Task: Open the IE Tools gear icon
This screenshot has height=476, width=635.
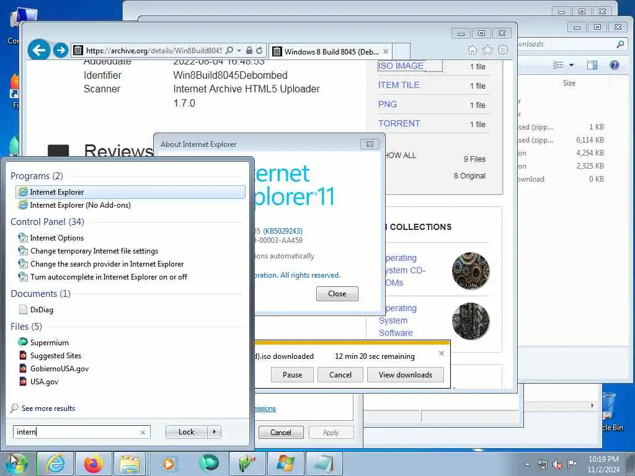Action: 503,50
